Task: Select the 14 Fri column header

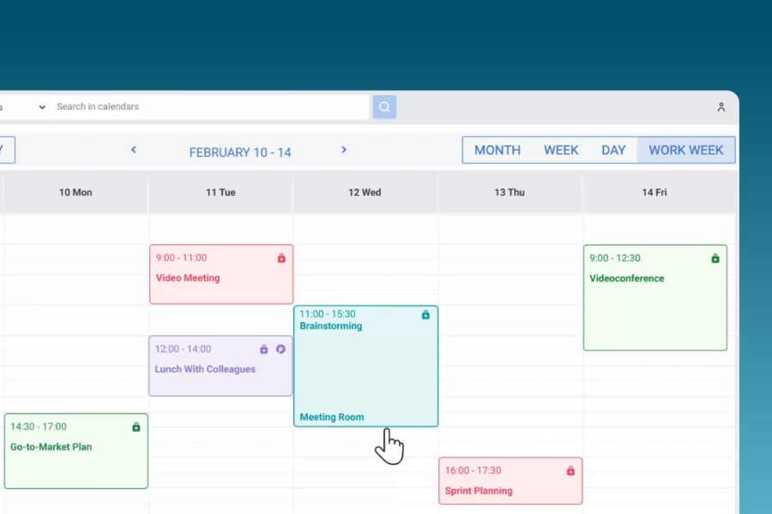Action: (654, 192)
